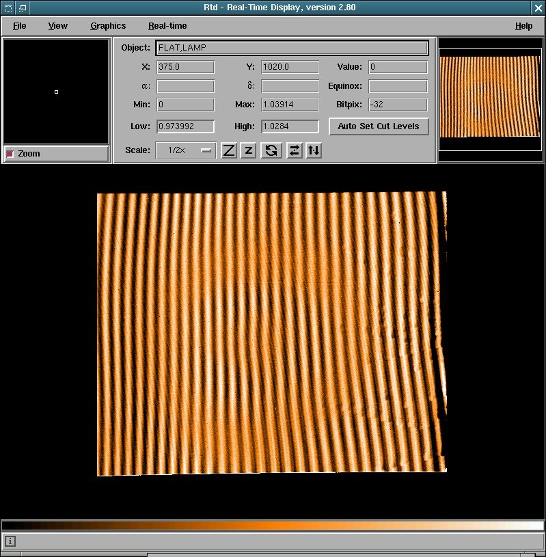
Task: Click the info icon in status bar
Action: pos(10,541)
